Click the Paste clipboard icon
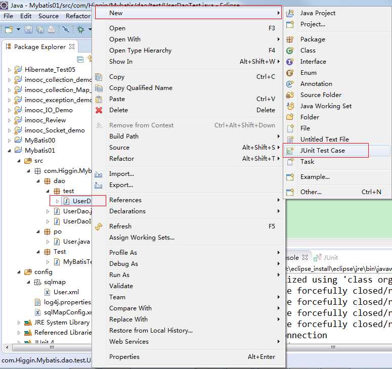This screenshot has height=369, width=392. [x=99, y=99]
